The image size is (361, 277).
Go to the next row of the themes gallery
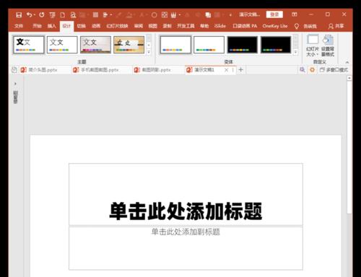(x=149, y=45)
